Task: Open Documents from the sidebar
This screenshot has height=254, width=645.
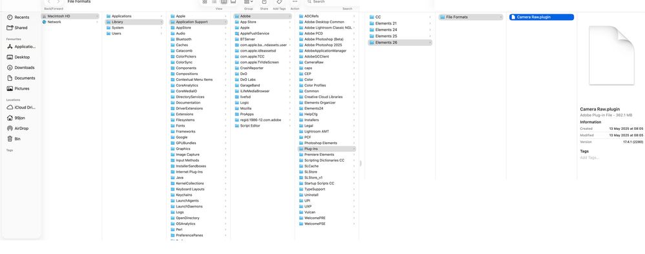Action: coord(21,78)
